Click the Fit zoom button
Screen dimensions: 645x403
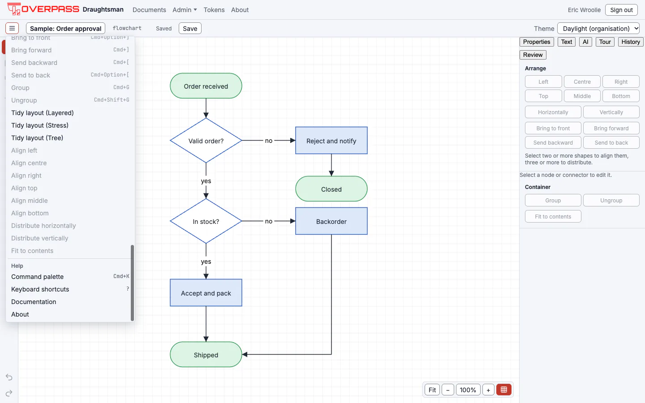pyautogui.click(x=432, y=390)
